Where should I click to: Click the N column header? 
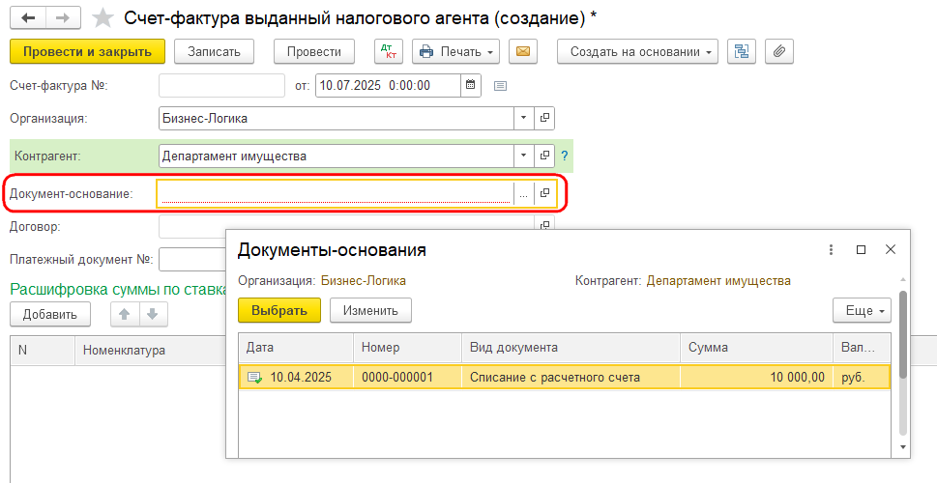pyautogui.click(x=43, y=350)
